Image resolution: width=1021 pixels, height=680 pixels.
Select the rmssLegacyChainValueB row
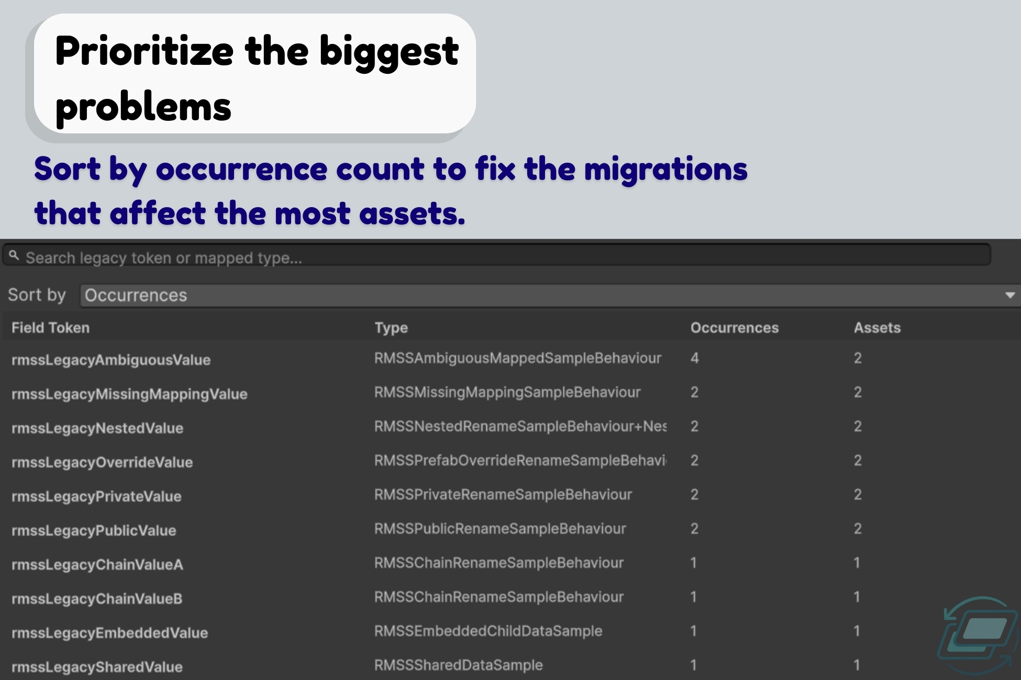point(97,598)
